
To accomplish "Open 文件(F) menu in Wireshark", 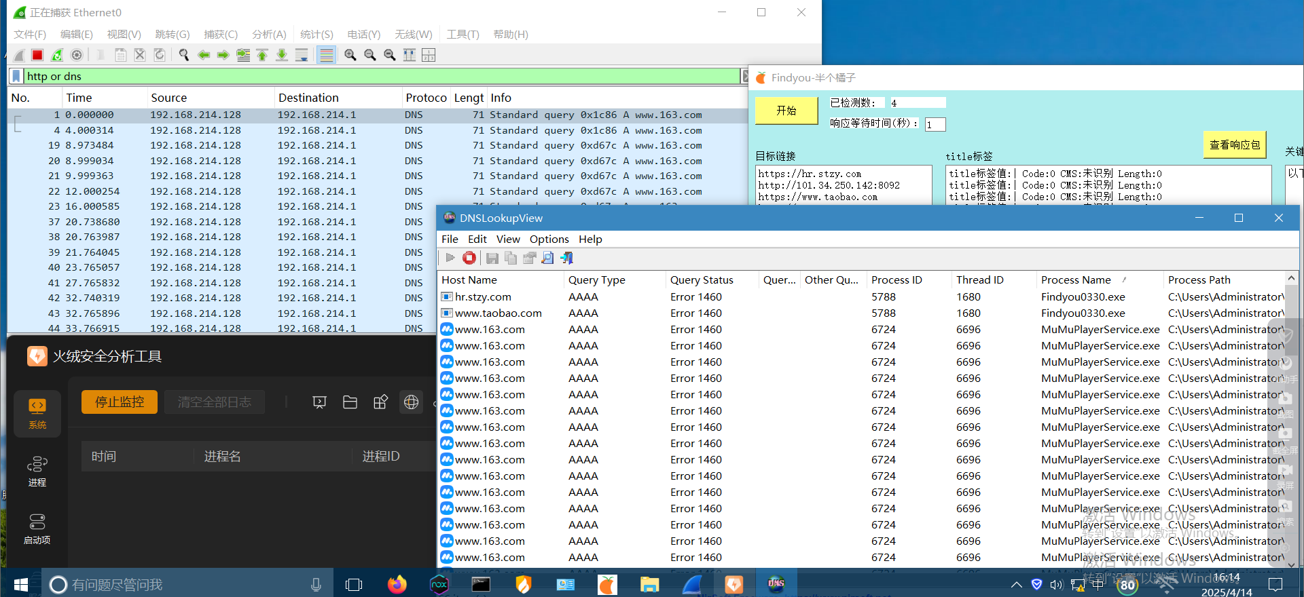I will [30, 34].
